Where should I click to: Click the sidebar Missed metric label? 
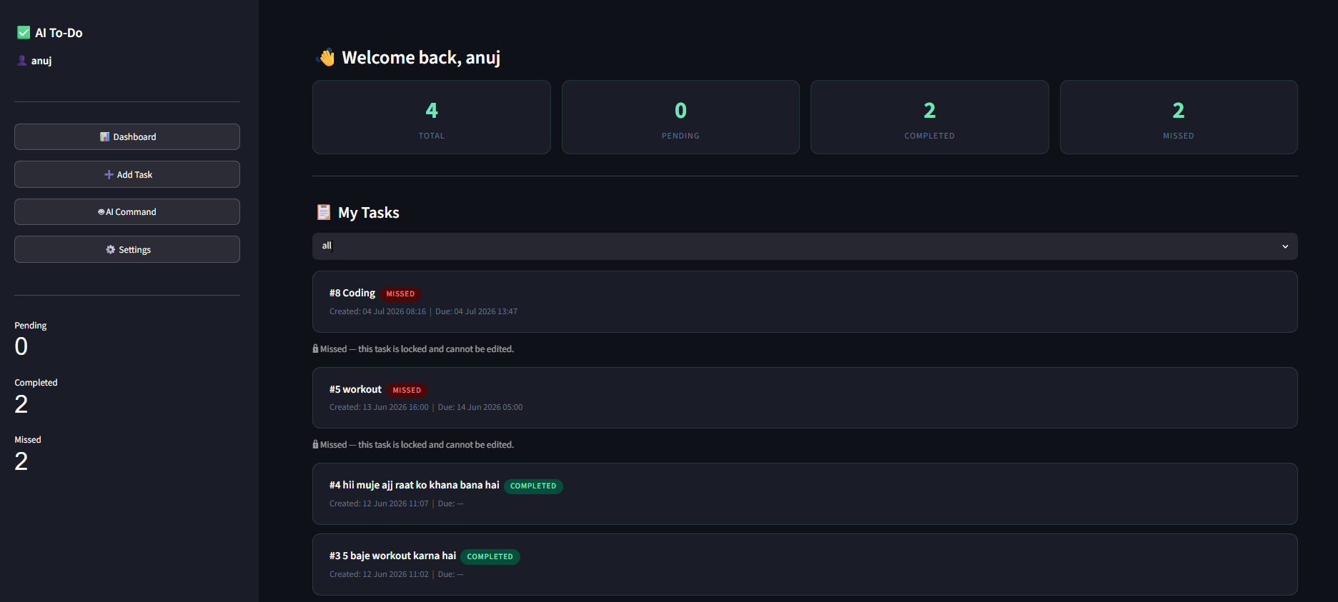28,440
